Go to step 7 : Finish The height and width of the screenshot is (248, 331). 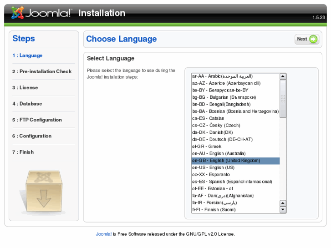pos(23,152)
